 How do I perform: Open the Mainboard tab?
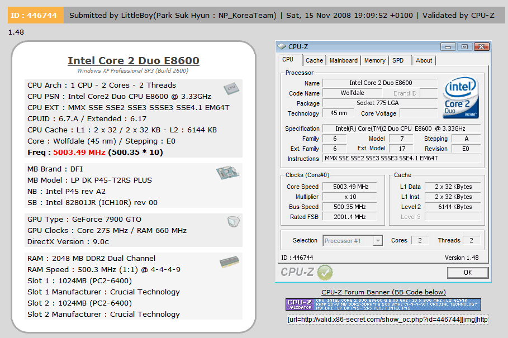[x=344, y=60]
